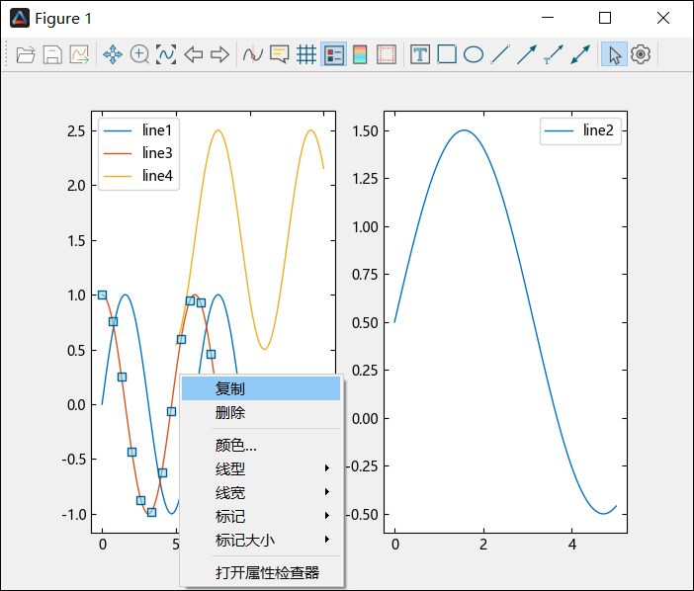The image size is (694, 591).
Task: Toggle the legend display button
Action: click(333, 55)
